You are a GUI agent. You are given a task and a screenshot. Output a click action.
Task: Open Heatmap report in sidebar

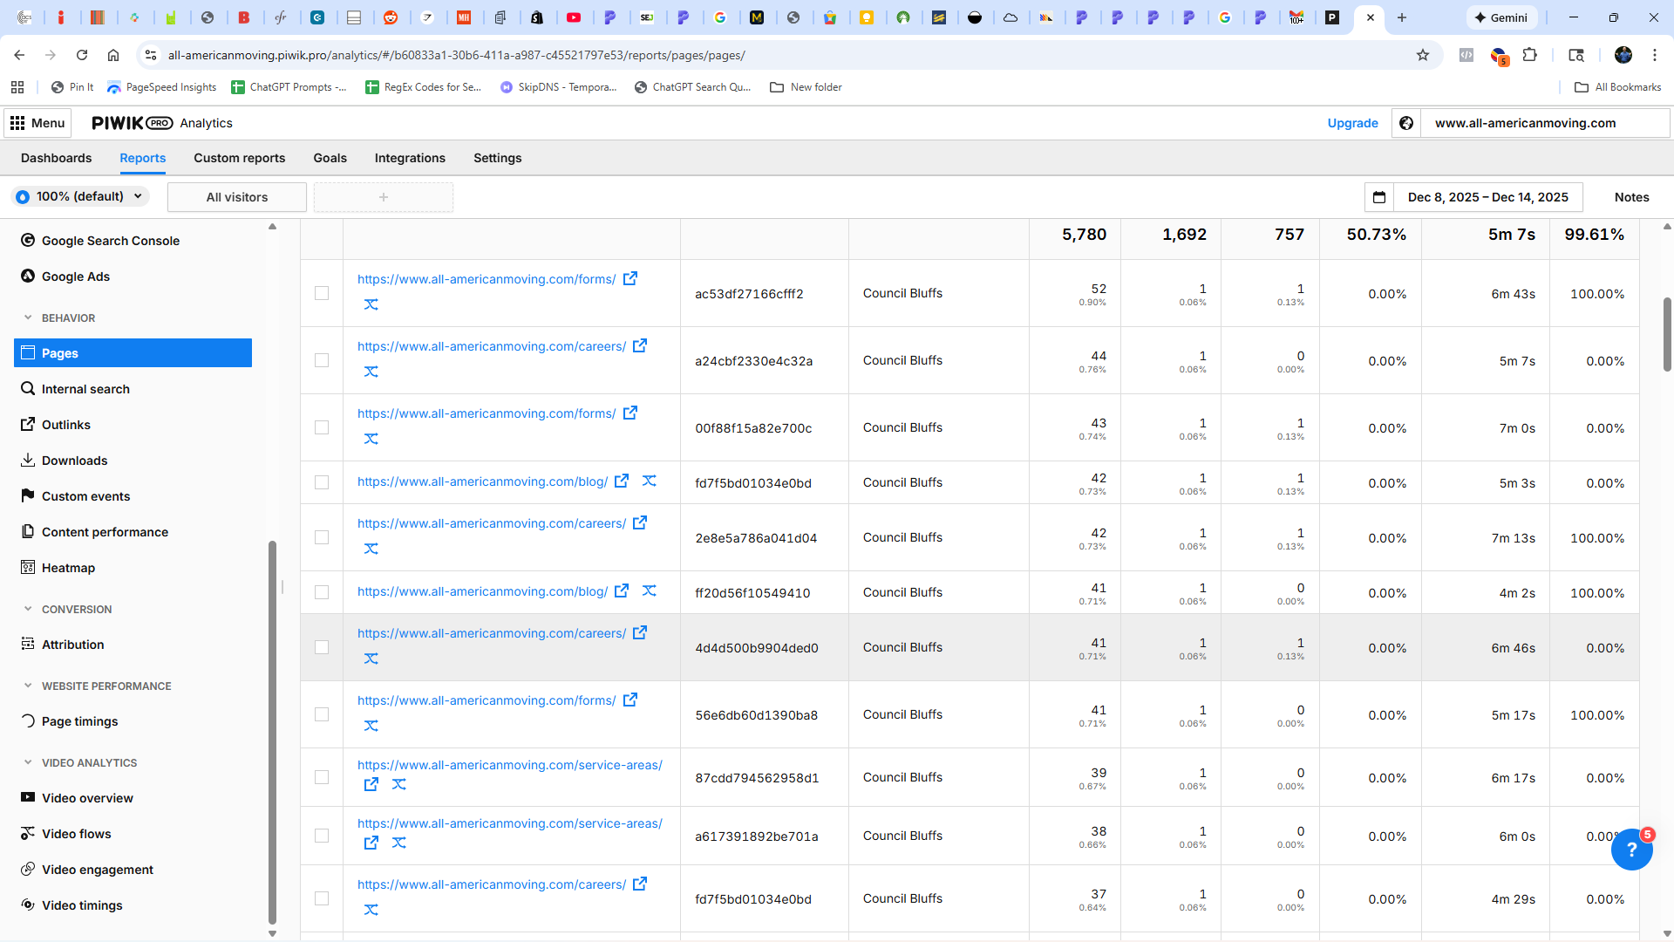click(68, 568)
